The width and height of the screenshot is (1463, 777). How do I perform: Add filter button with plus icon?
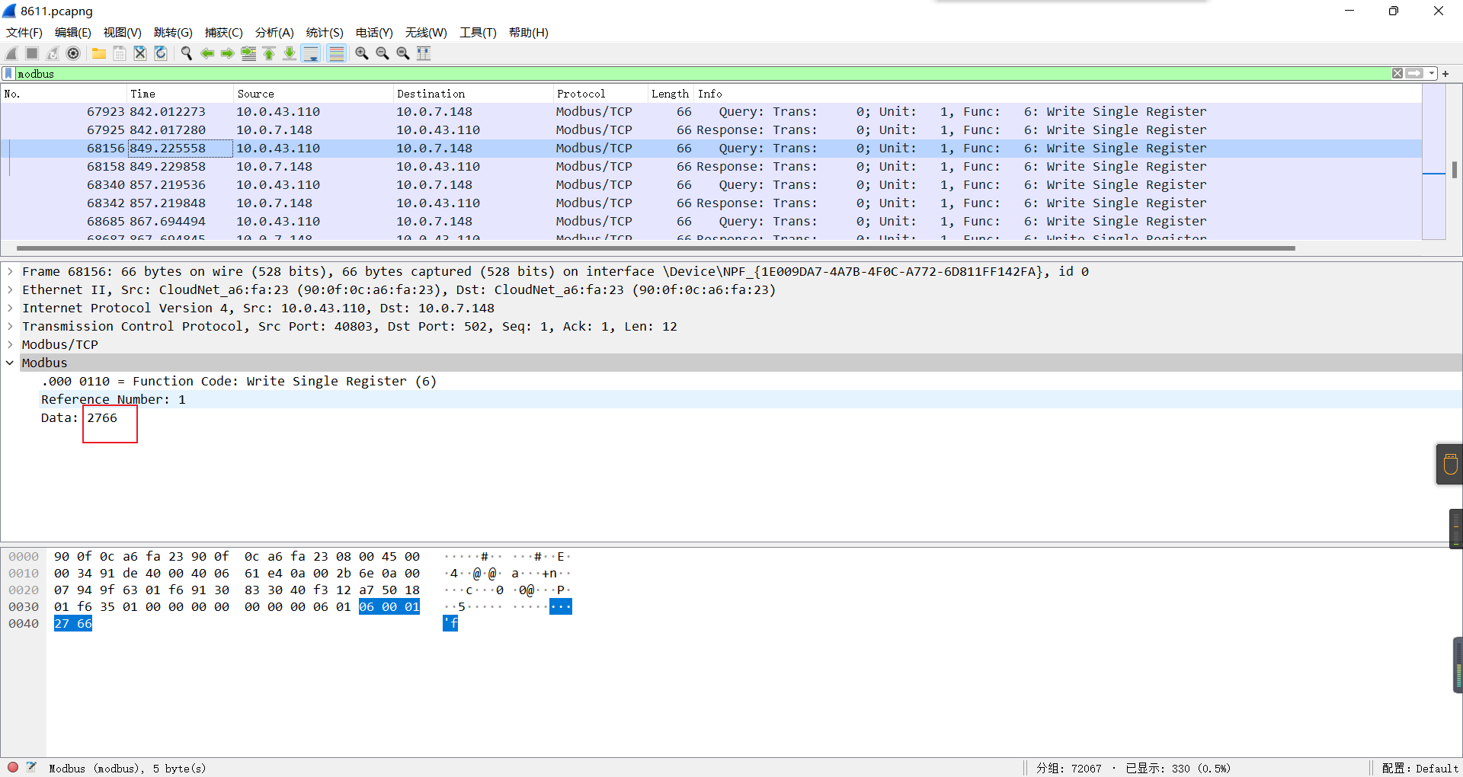tap(1445, 74)
